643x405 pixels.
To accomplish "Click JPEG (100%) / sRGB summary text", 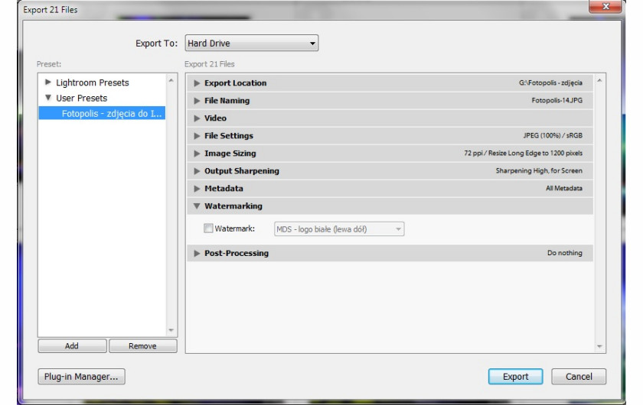I will (553, 135).
